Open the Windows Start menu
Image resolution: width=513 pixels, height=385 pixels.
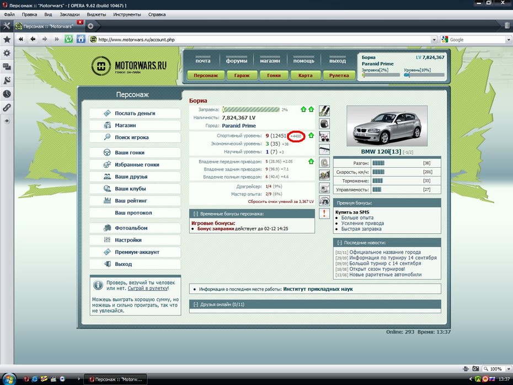tap(9, 379)
